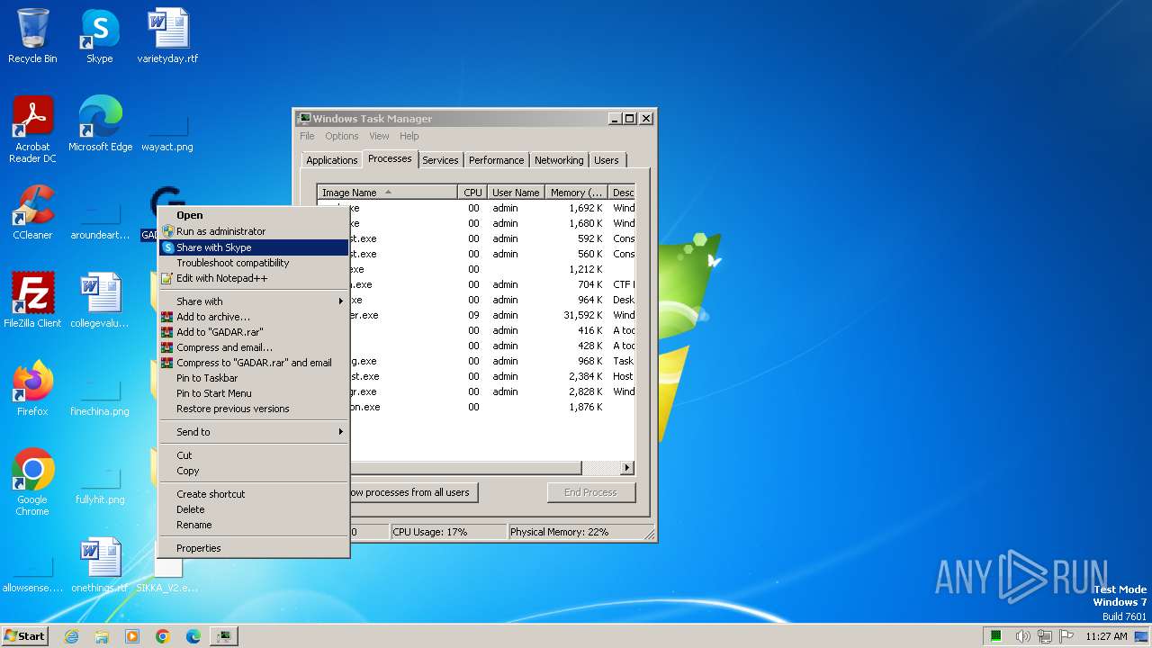Image resolution: width=1152 pixels, height=648 pixels.
Task: Launch Acrobat Reader DC from desktop
Action: click(32, 130)
